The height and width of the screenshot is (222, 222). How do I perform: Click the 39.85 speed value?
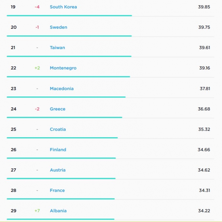coord(204,7)
